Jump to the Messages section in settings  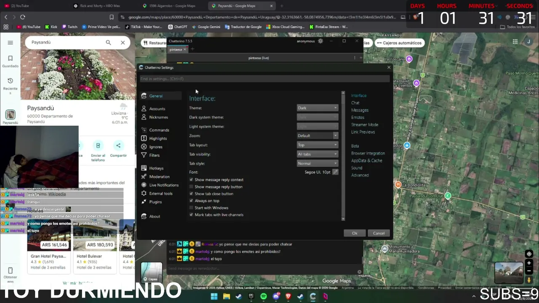(x=360, y=110)
